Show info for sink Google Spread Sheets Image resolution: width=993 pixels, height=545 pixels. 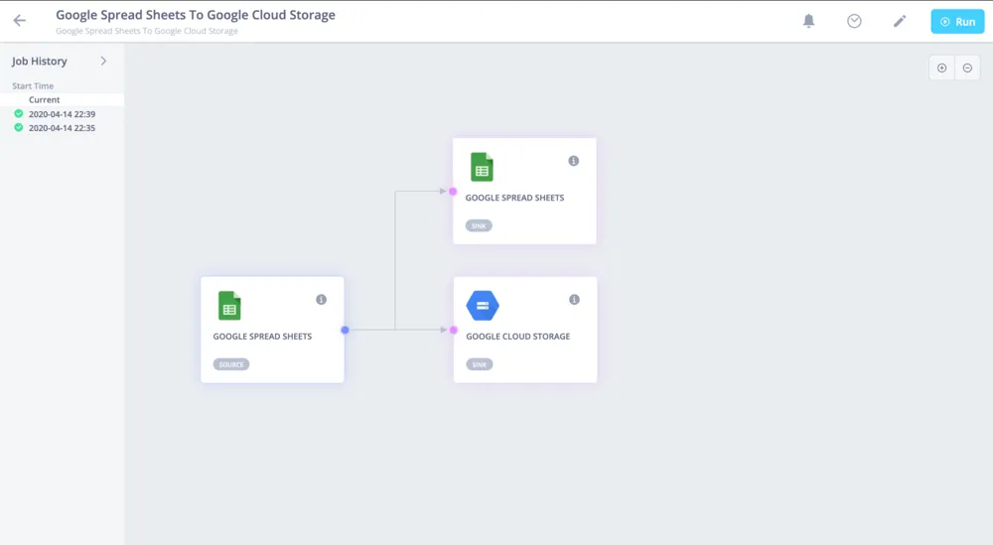[573, 161]
